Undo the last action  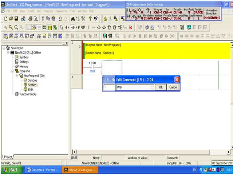60,19
